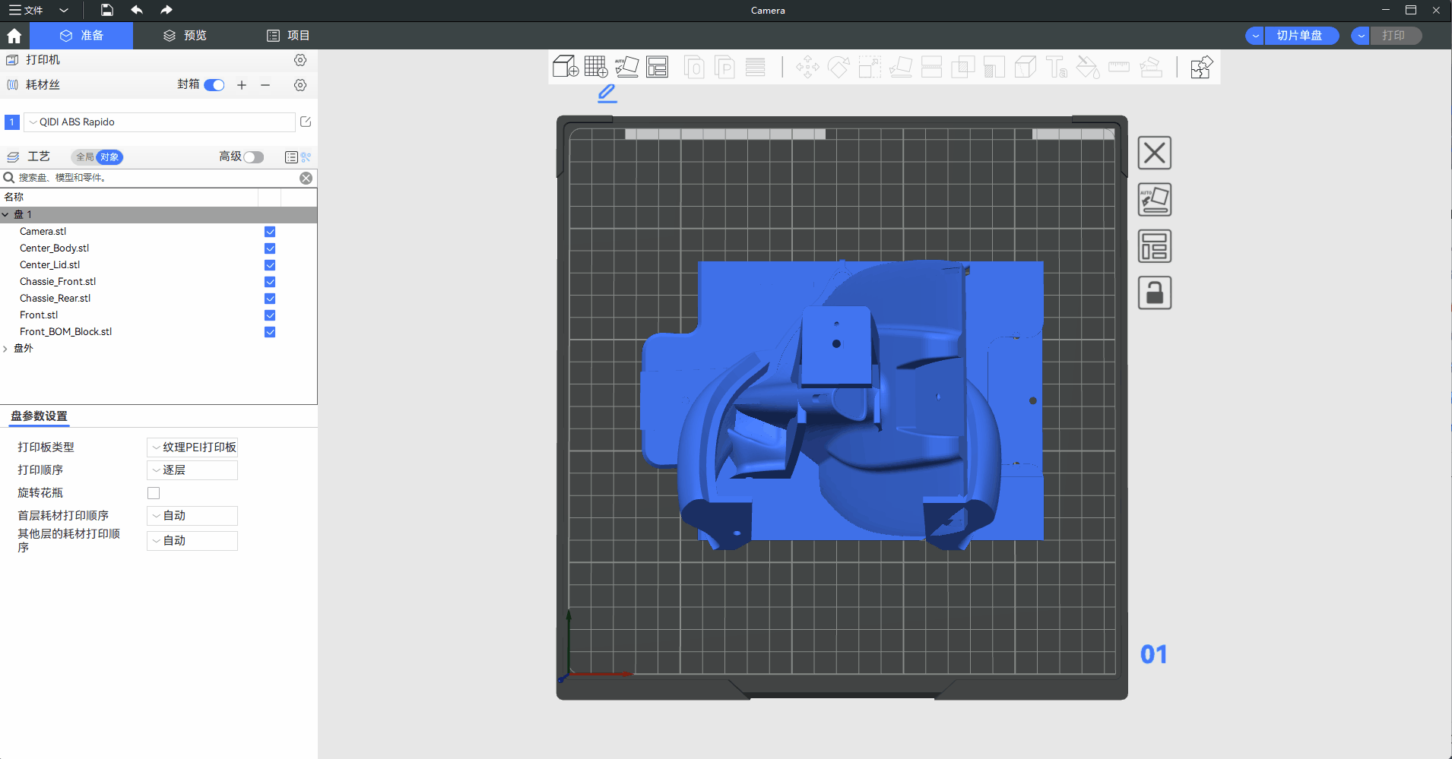
Task: Switch to the 预览 preview tab
Action: (x=185, y=36)
